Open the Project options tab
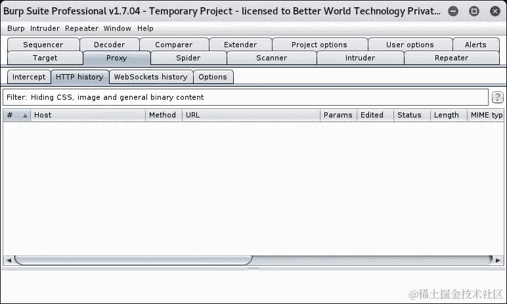Image resolution: width=507 pixels, height=304 pixels. [x=319, y=45]
